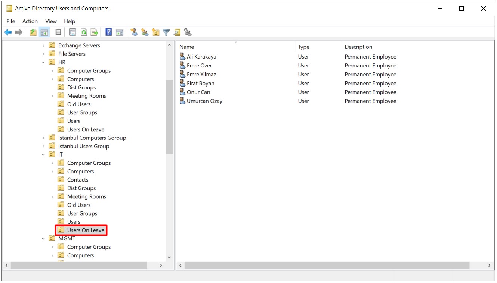Image resolution: width=497 pixels, height=283 pixels.
Task: Click the user icon beside Ali Karakaya
Action: pyautogui.click(x=182, y=57)
